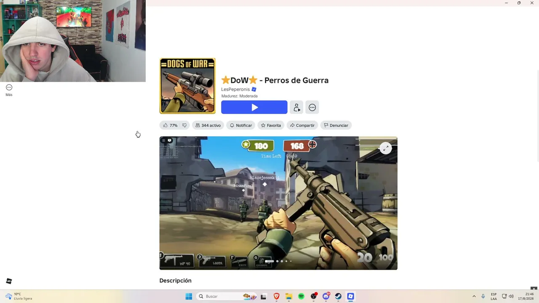The width and height of the screenshot is (539, 303).
Task: Open OBS Studio from the taskbar
Action: coord(314,296)
